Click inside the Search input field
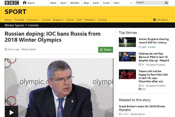The image size is (175, 117). 150,3
